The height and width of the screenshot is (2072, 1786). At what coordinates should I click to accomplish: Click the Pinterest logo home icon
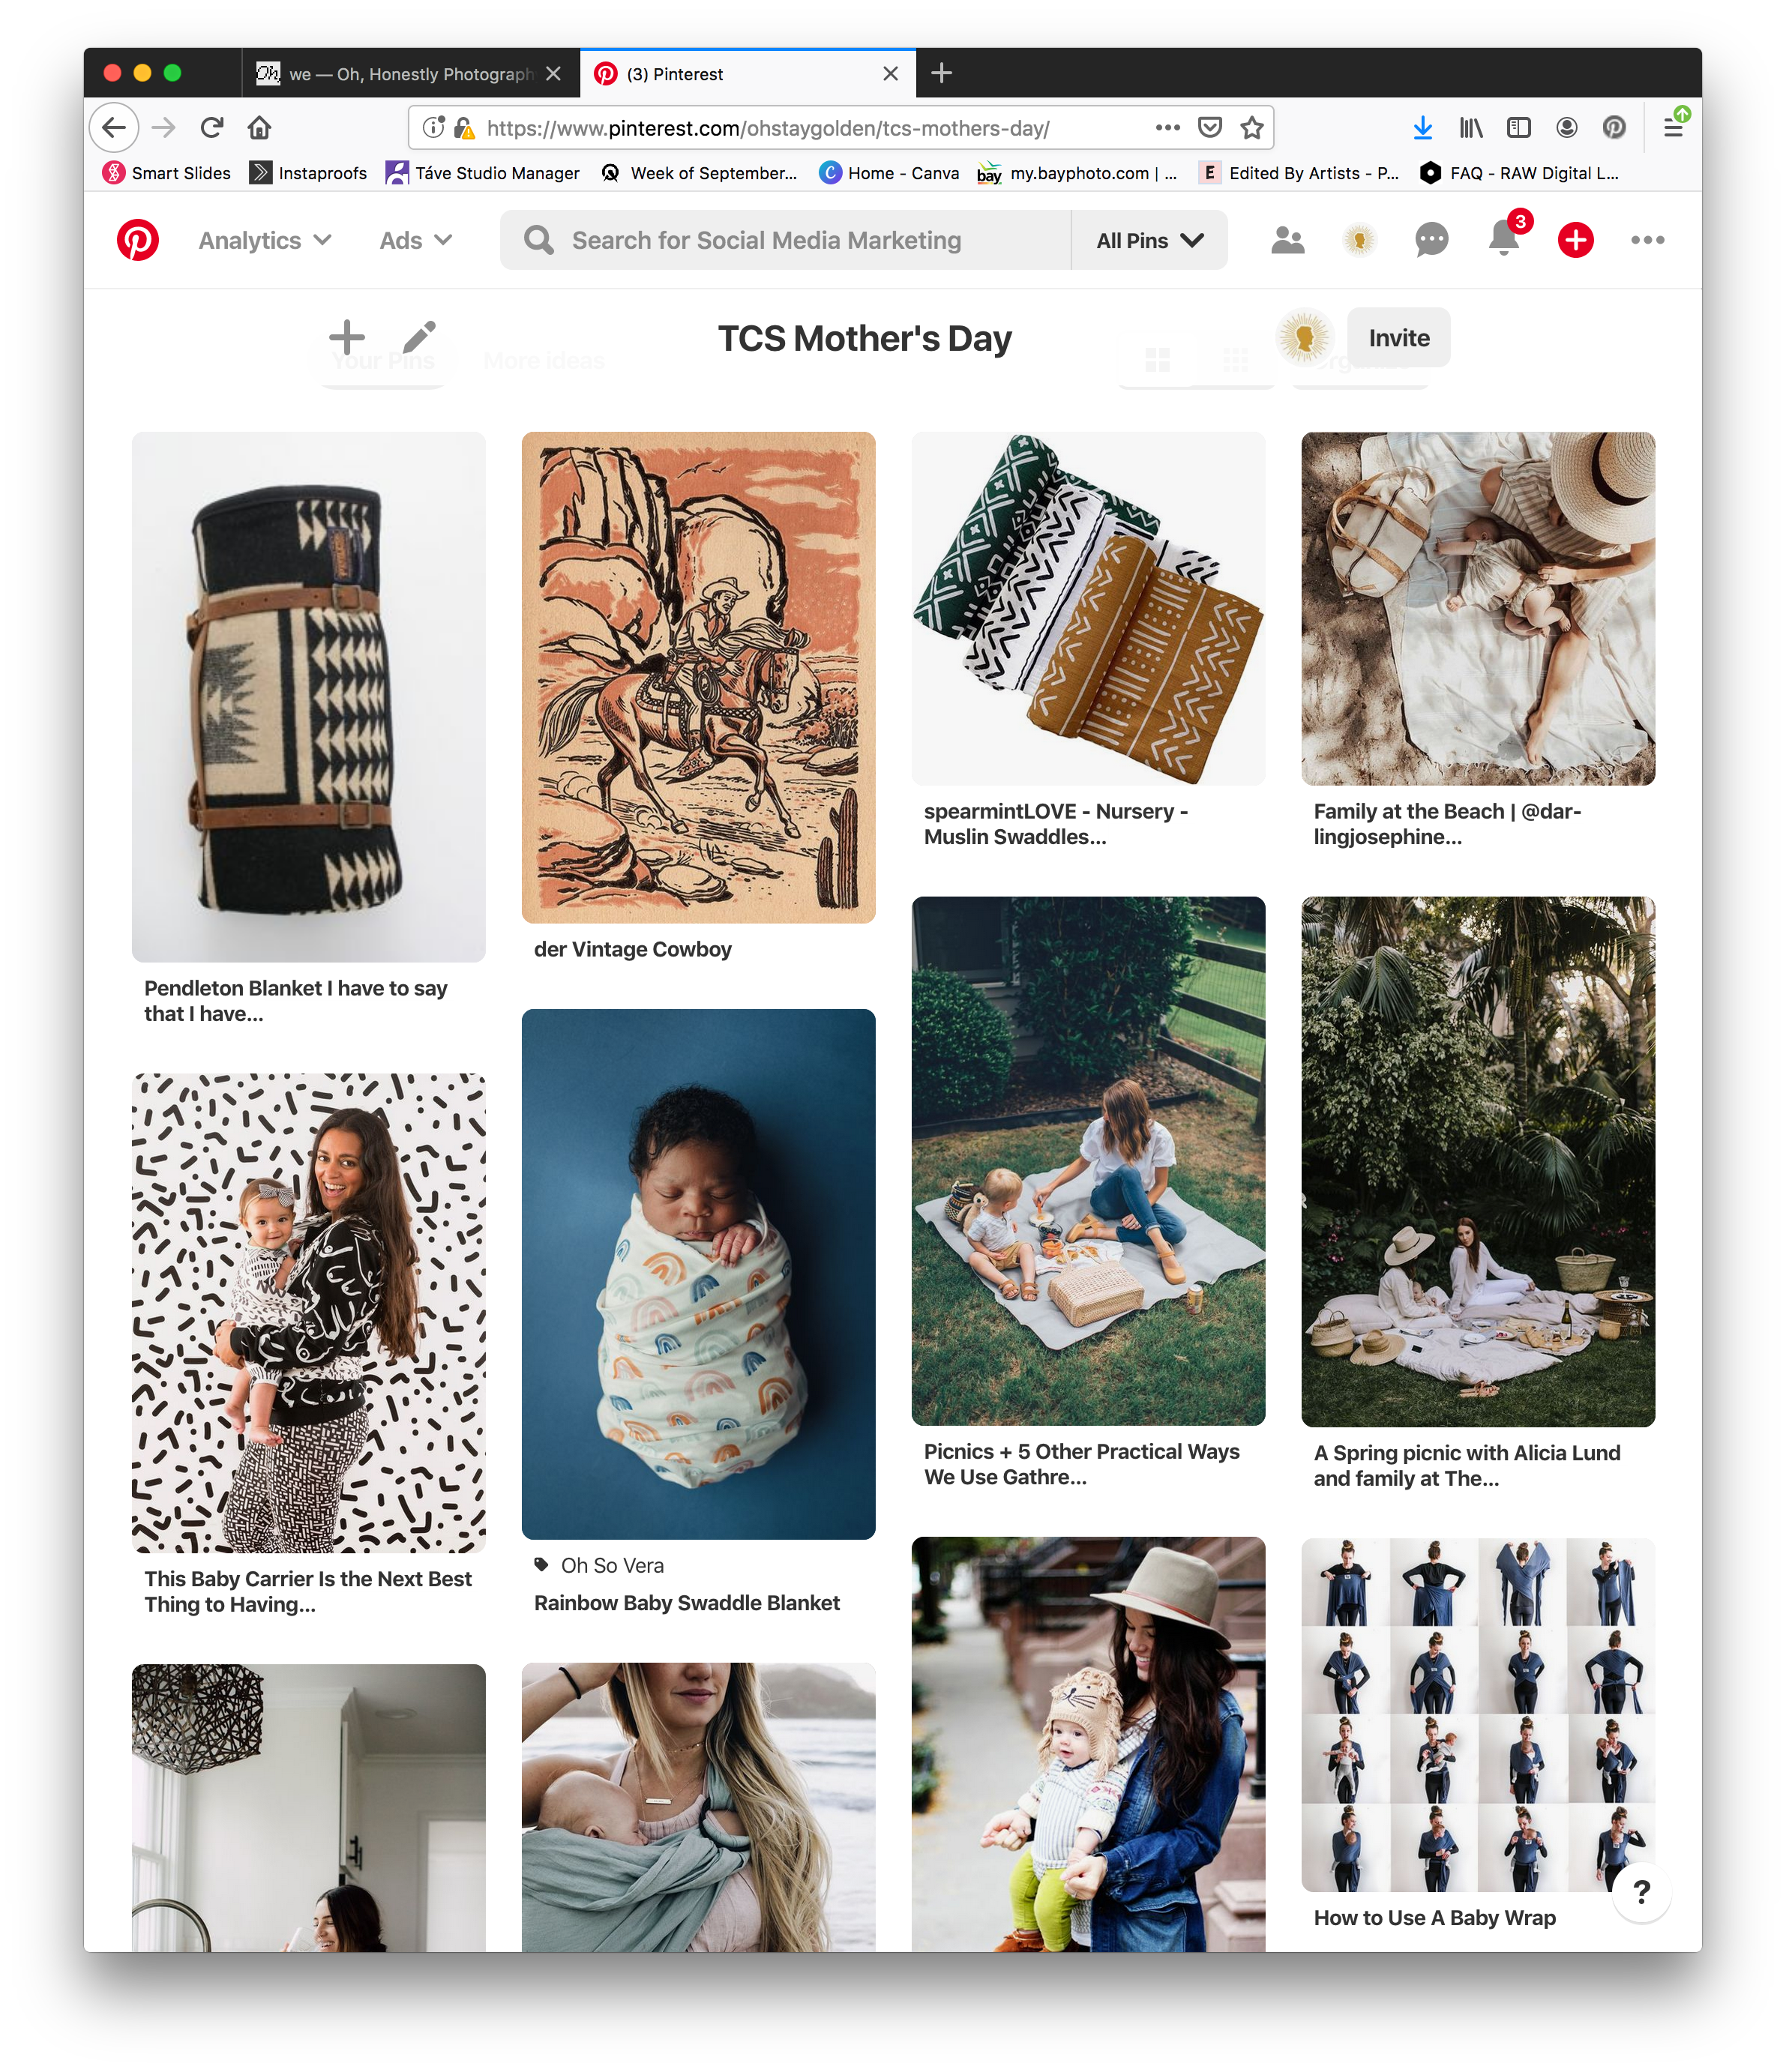(138, 240)
